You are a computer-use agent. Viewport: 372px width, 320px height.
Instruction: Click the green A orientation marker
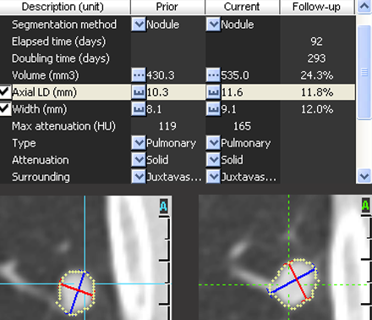[365, 205]
